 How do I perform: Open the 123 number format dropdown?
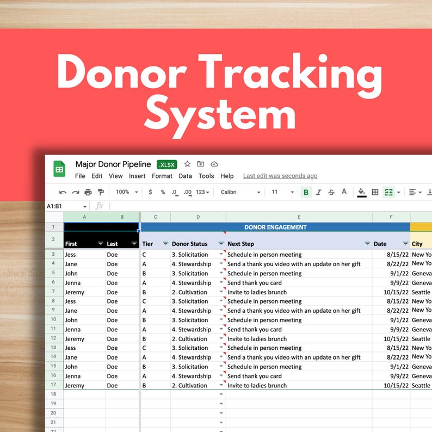click(x=202, y=192)
